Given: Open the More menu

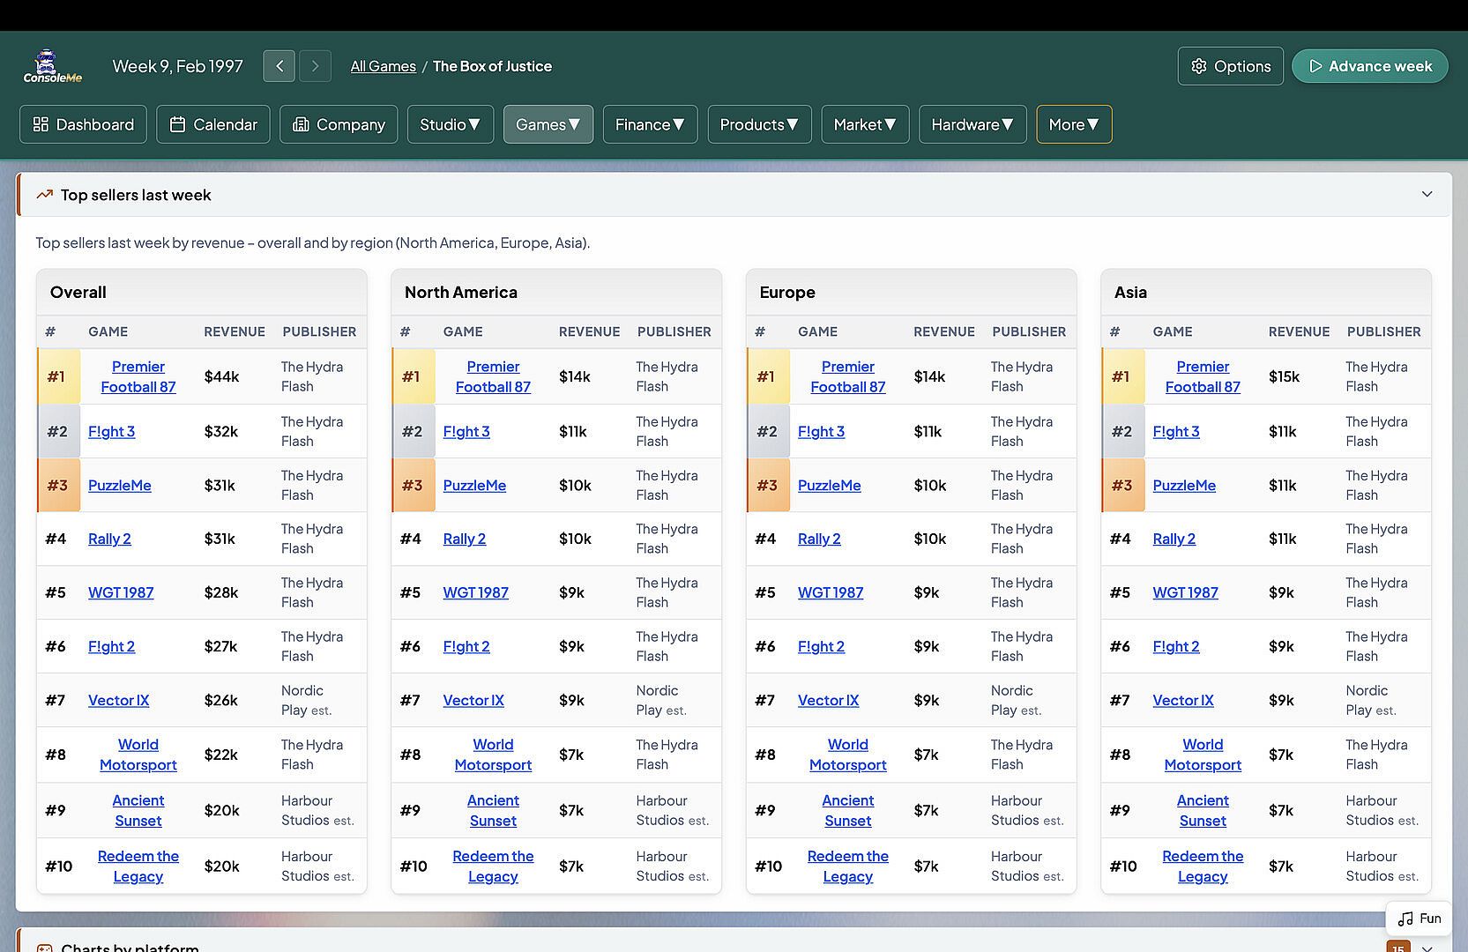Looking at the screenshot, I should coord(1073,124).
